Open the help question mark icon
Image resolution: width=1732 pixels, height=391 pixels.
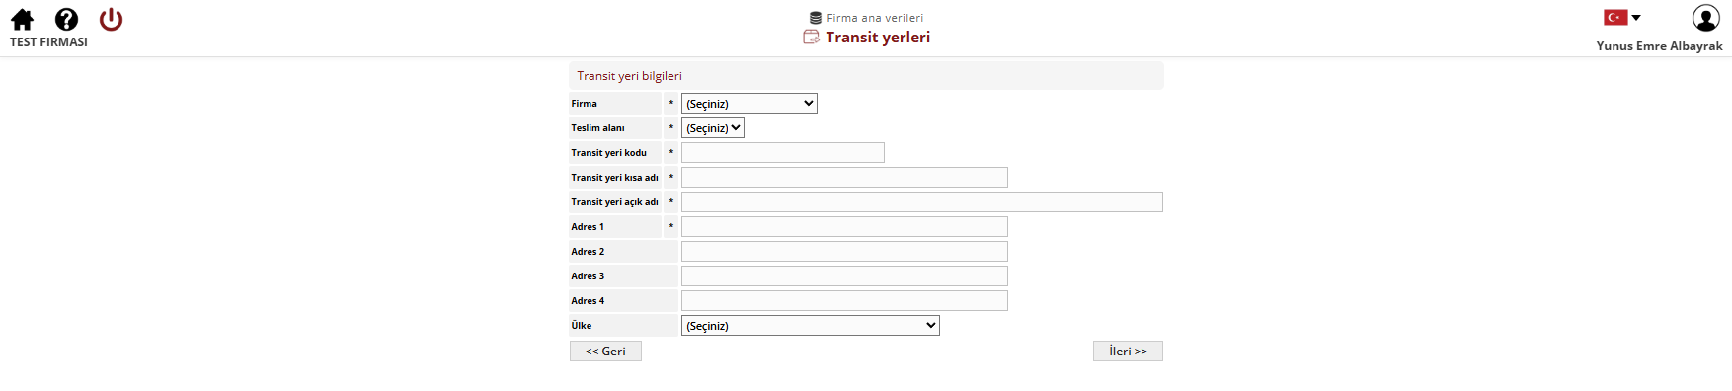66,19
